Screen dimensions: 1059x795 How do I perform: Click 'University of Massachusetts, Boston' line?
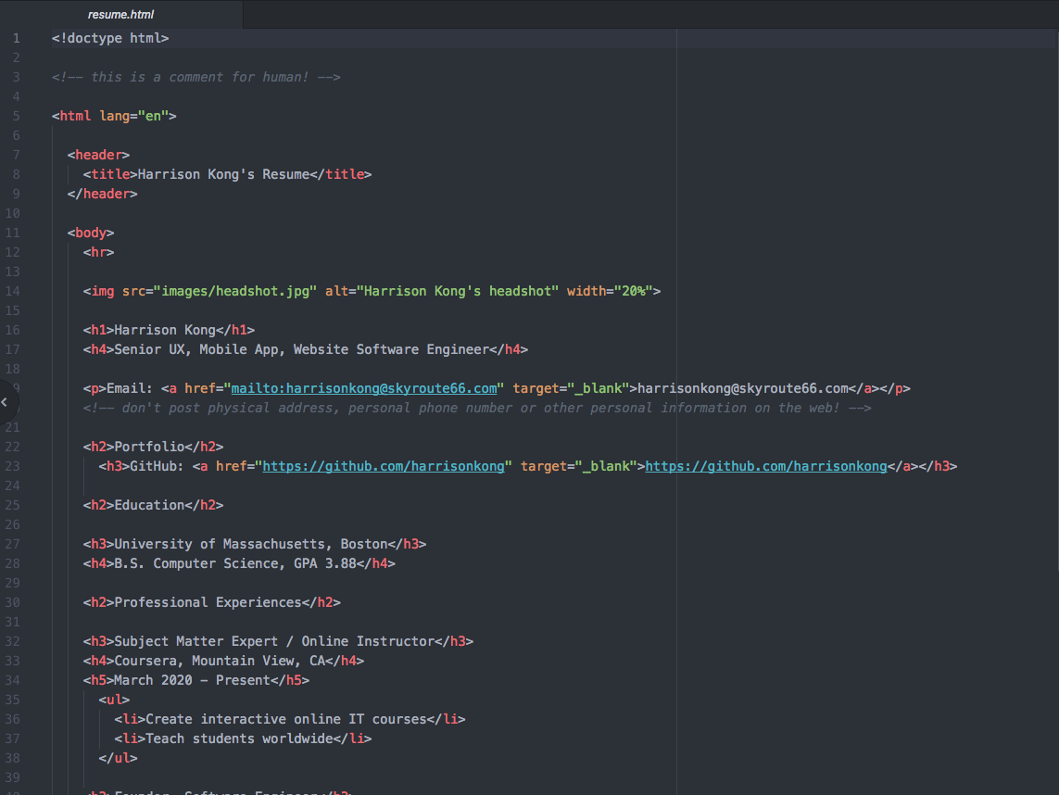tap(255, 545)
